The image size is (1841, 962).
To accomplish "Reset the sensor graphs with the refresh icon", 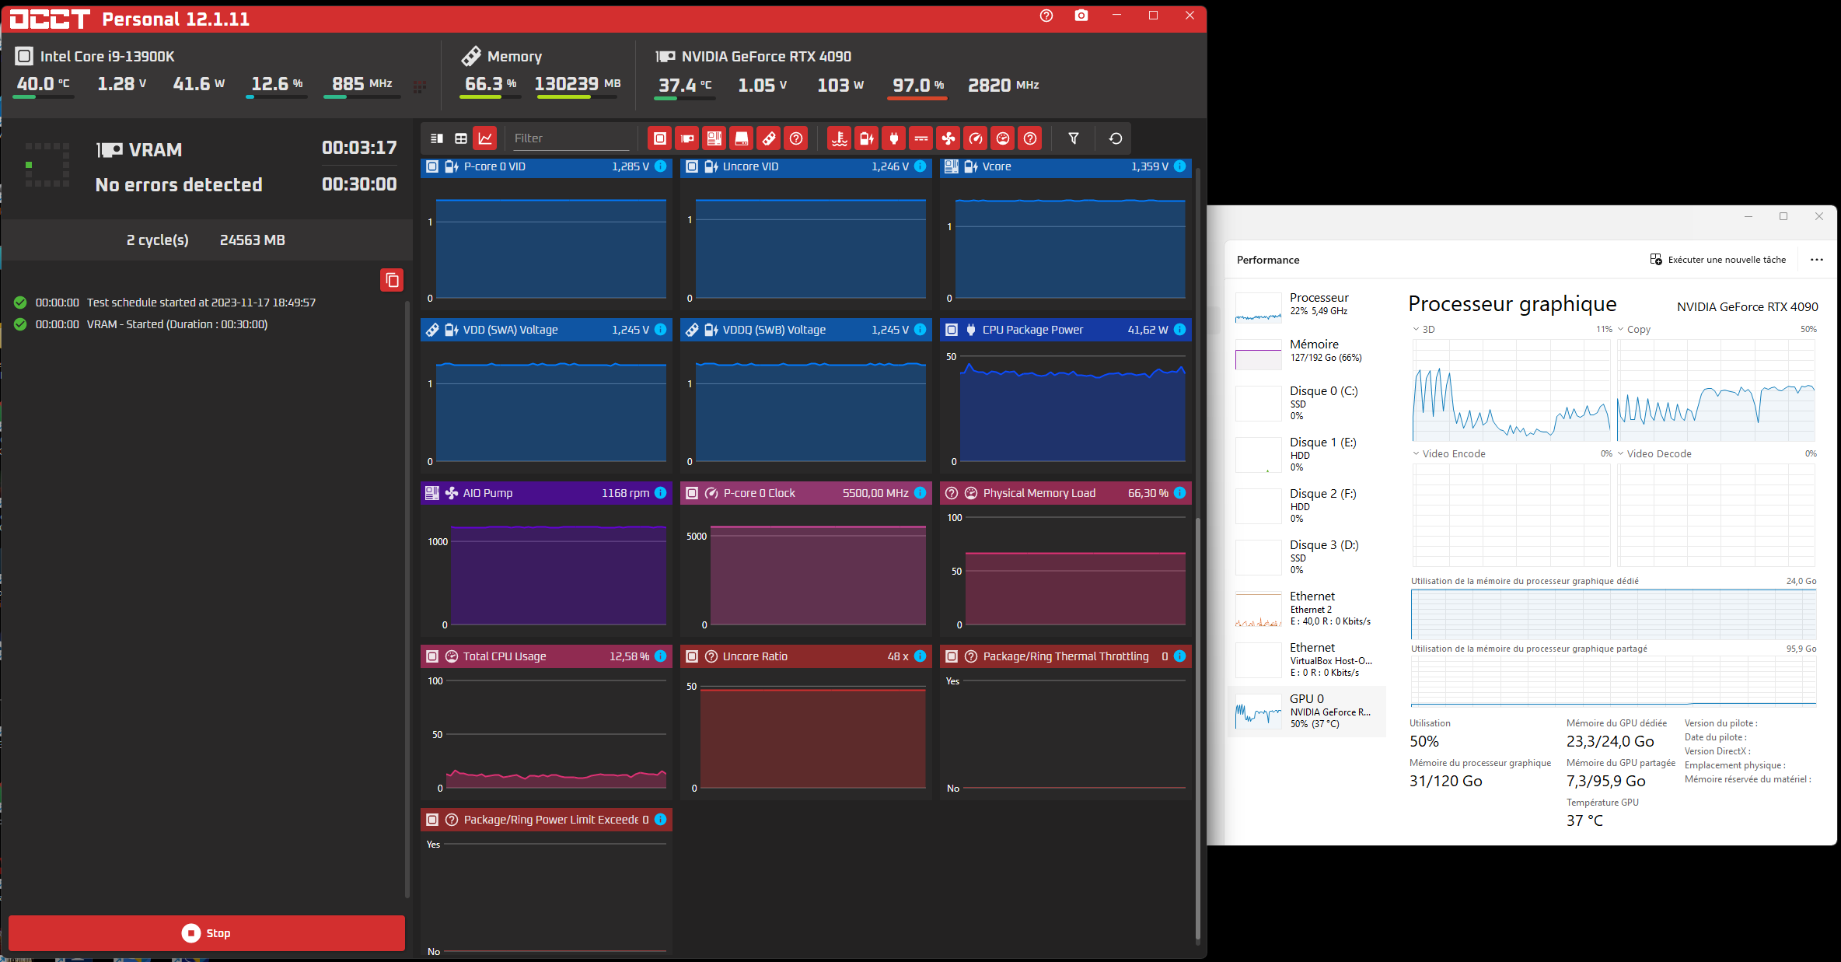I will point(1116,138).
